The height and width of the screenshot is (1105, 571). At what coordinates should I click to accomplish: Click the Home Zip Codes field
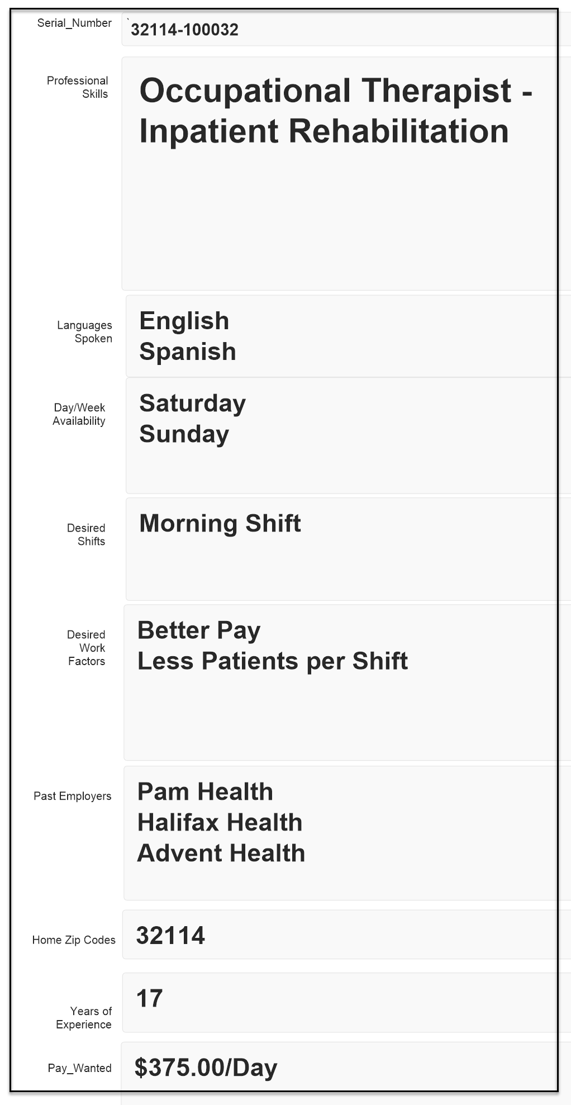point(341,935)
